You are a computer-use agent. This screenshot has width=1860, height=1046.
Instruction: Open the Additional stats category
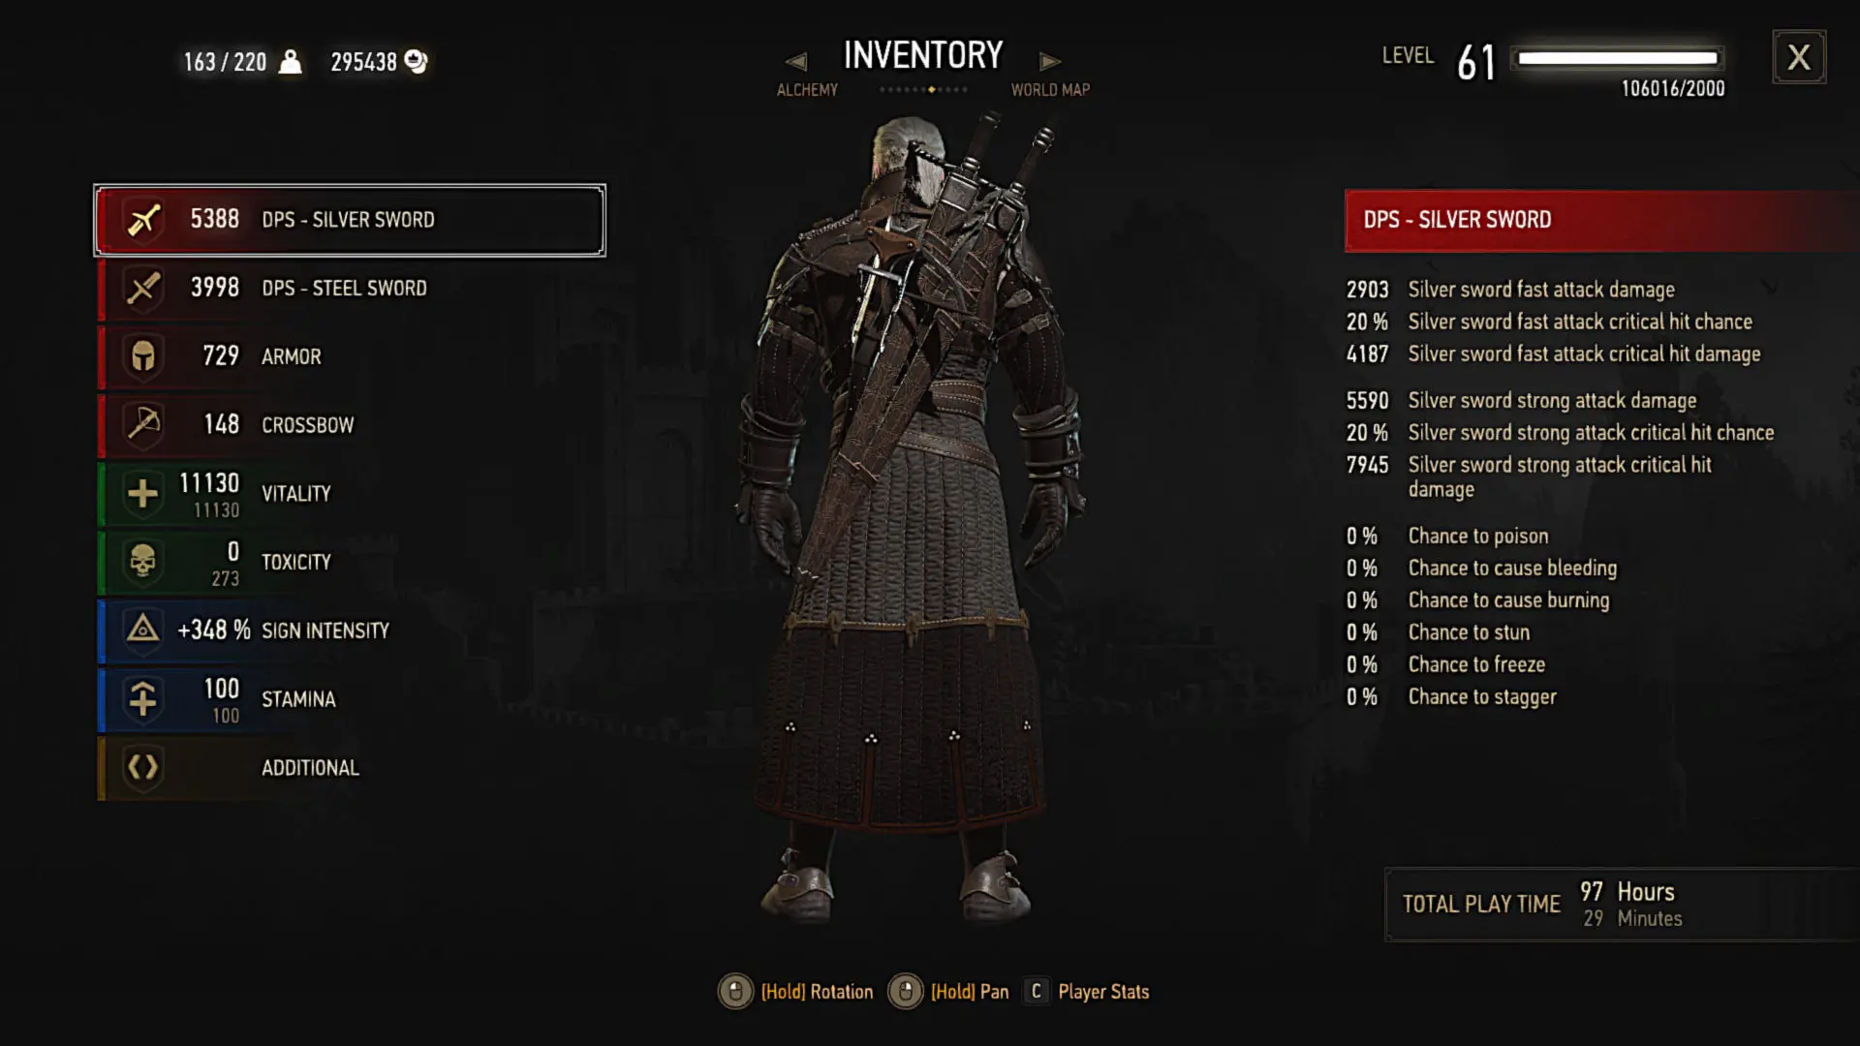[351, 767]
